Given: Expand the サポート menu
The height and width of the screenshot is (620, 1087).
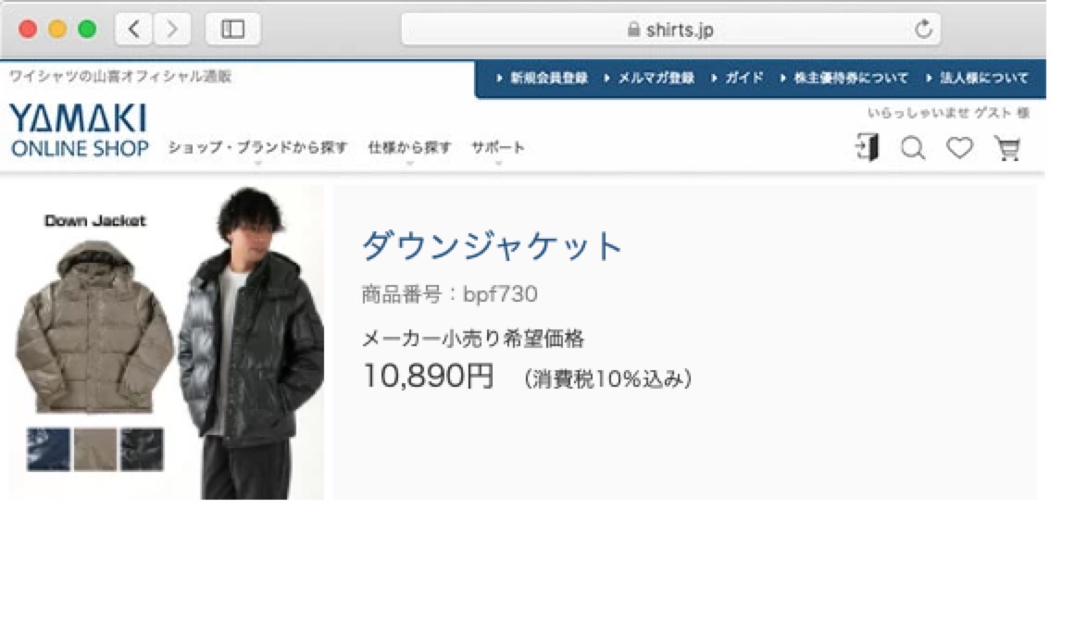Looking at the screenshot, I should click(x=498, y=147).
